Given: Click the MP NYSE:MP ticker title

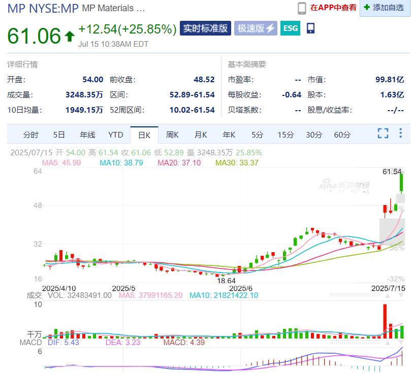Looking at the screenshot, I should [43, 9].
